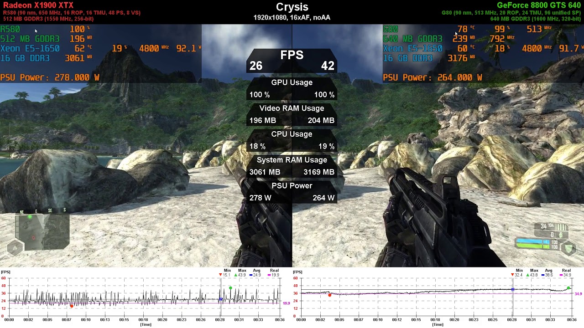Click the "91.7" wattage value in GeForce overlay
The image size is (584, 328).
point(568,48)
